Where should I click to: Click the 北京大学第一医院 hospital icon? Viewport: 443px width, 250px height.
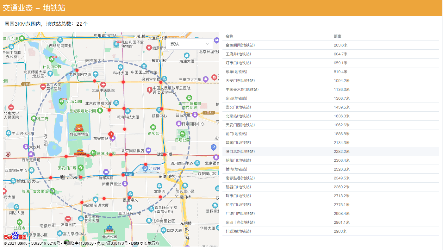[43, 86]
